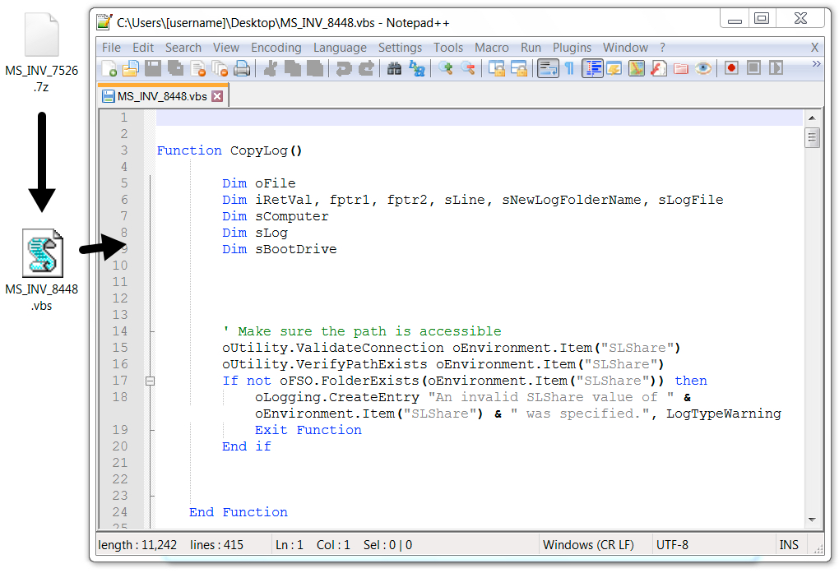The width and height of the screenshot is (839, 573).
Task: Create a new document with toolbar New icon
Action: [x=109, y=68]
